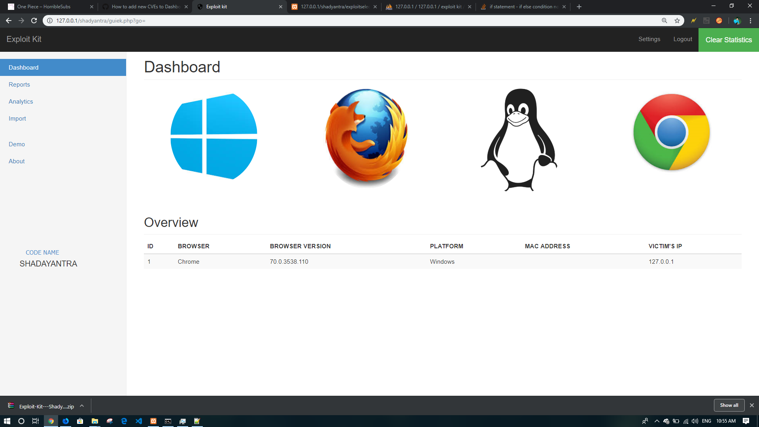Click the Firefox logo on the dashboard
This screenshot has height=427, width=759.
(366, 137)
